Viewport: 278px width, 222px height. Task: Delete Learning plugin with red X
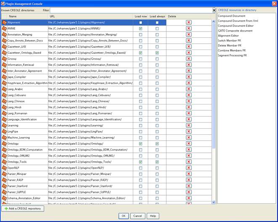[189, 125]
